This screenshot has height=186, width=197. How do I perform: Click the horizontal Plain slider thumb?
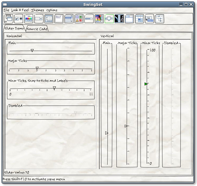32,50
